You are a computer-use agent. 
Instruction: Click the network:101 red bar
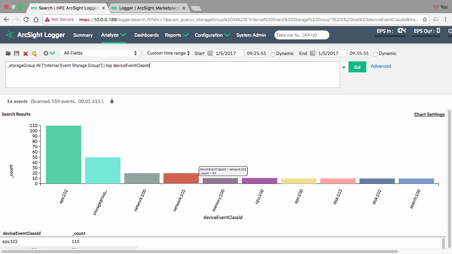(x=181, y=178)
